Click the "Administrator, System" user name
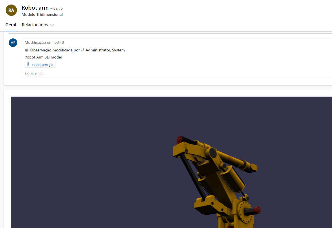332x228 pixels. click(105, 50)
